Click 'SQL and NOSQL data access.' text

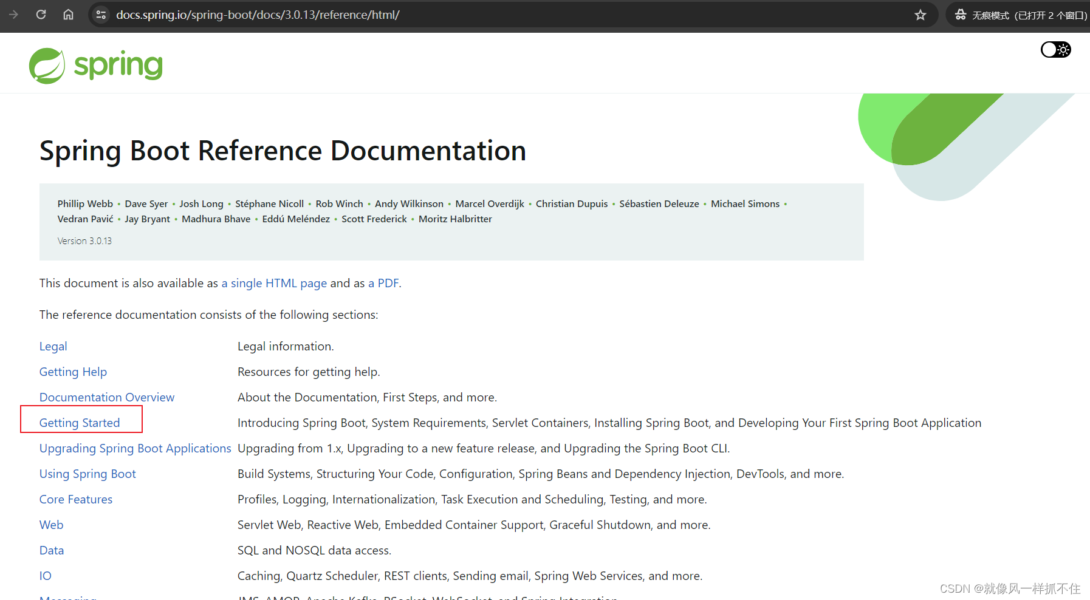point(314,550)
